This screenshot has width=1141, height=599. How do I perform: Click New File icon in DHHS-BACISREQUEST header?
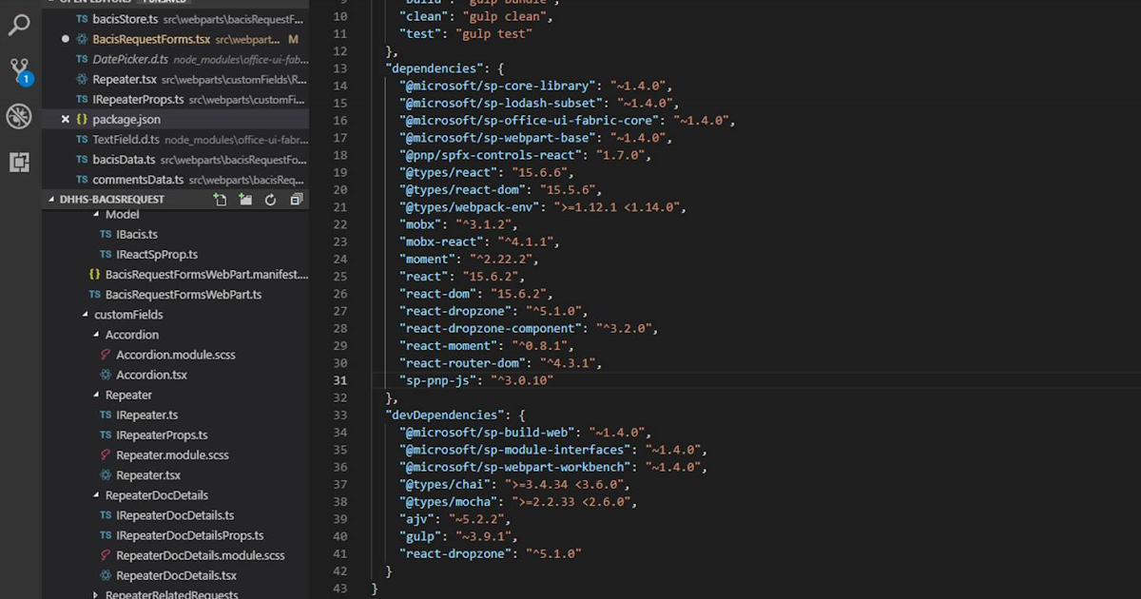[221, 200]
